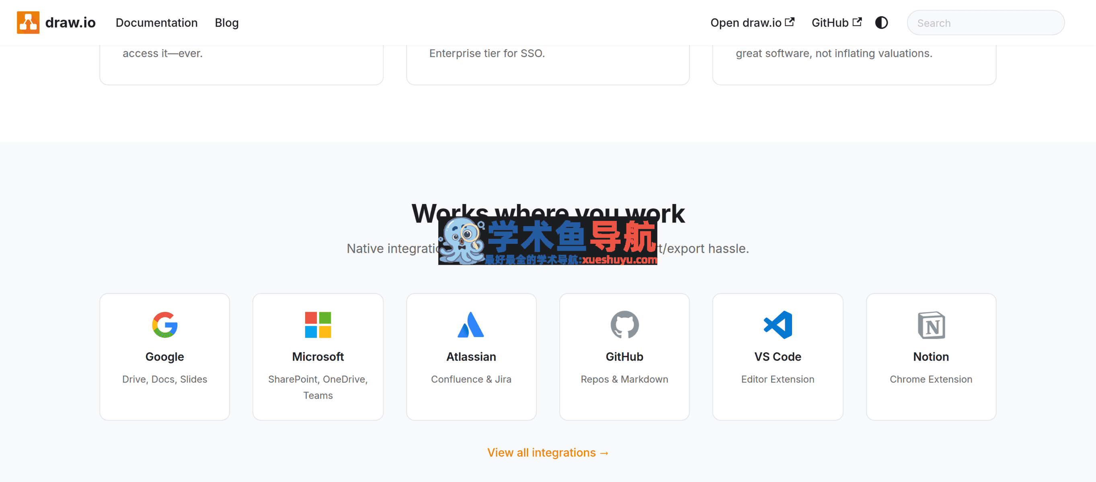Click 'access it—ever.' text
Image resolution: width=1096 pixels, height=482 pixels.
pos(162,53)
